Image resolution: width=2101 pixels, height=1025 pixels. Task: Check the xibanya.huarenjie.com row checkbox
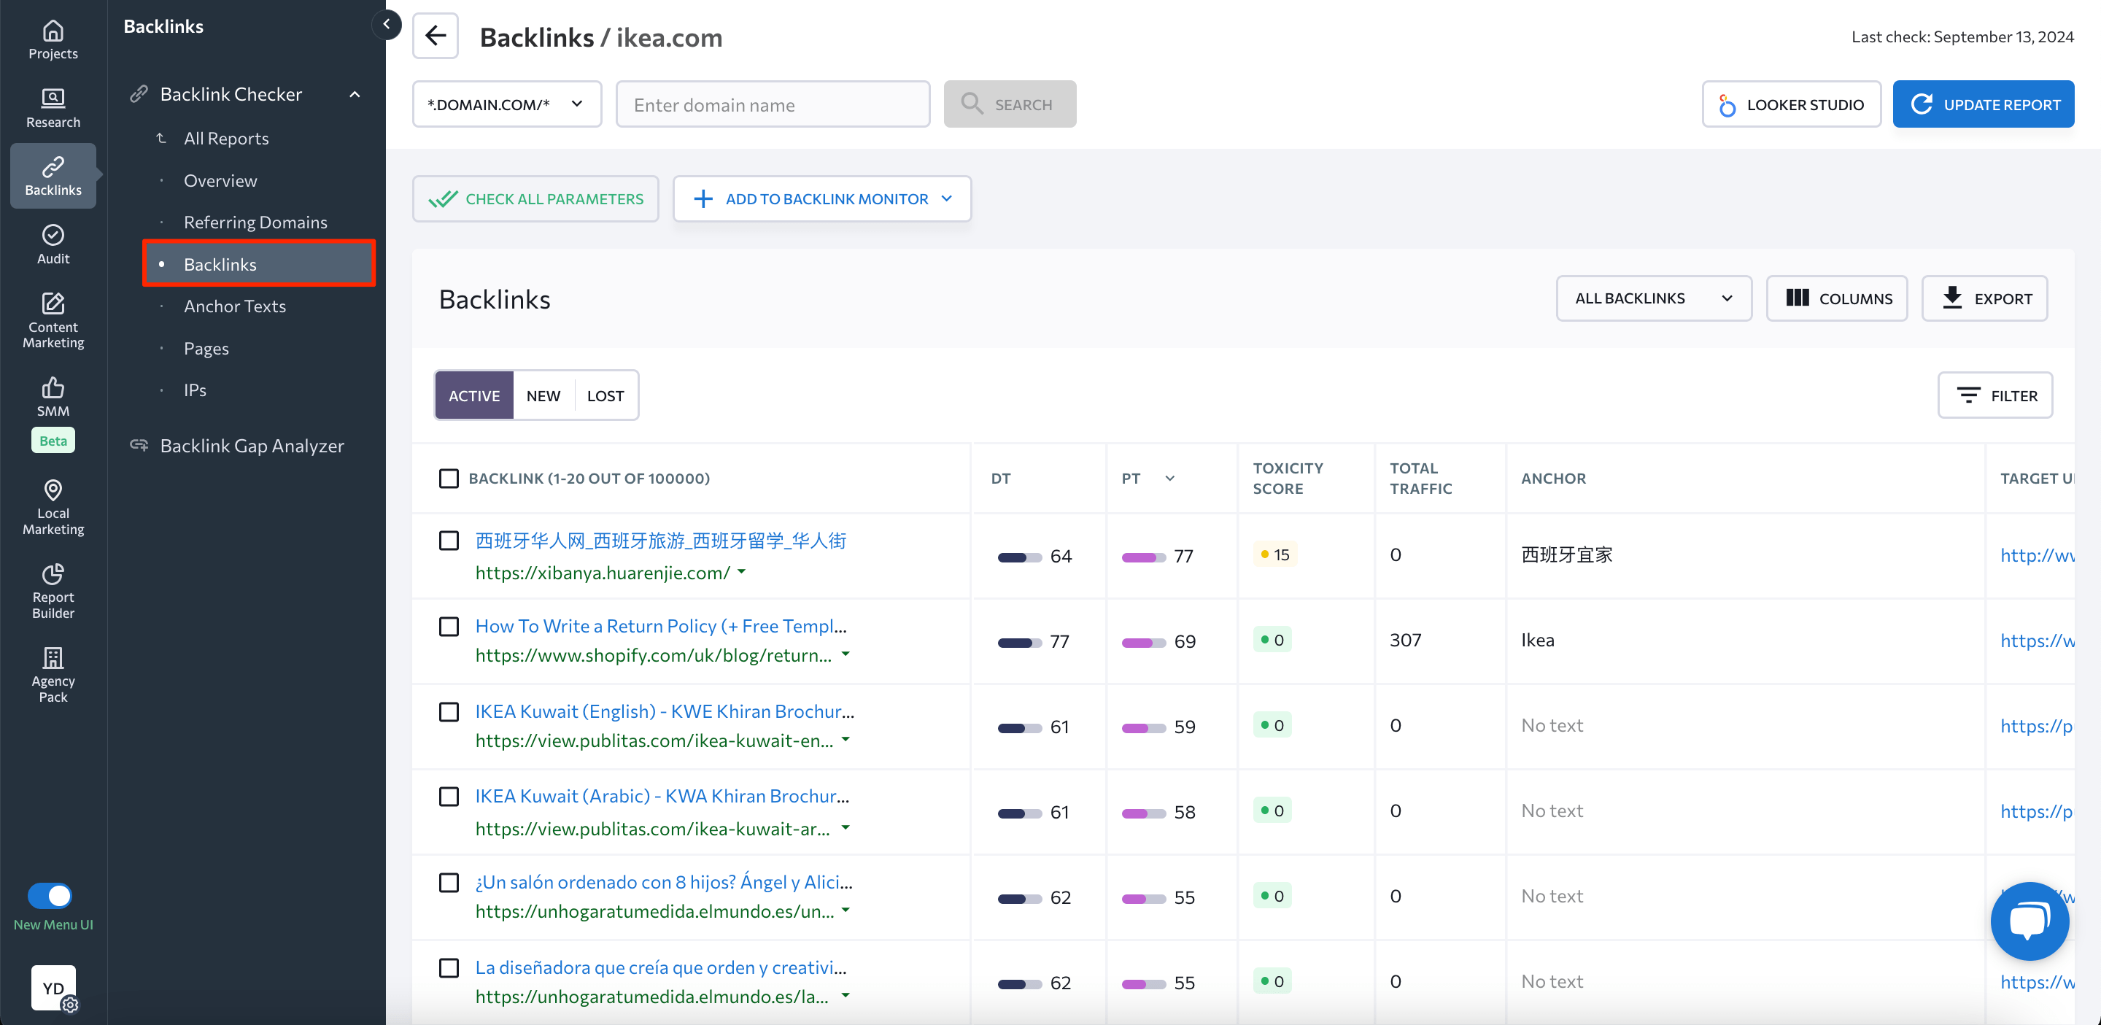pyautogui.click(x=449, y=541)
